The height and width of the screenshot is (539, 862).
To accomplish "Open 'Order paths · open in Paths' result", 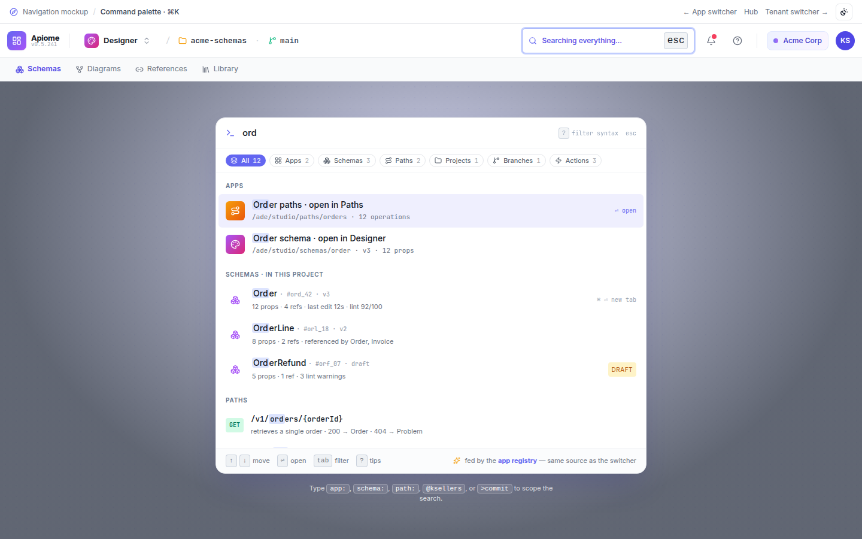I will point(431,211).
